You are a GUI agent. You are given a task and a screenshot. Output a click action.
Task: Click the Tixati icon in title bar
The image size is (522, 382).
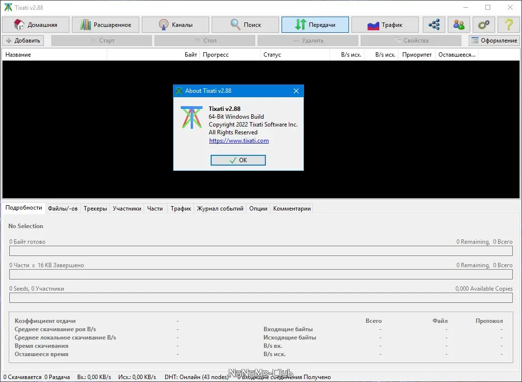8,7
